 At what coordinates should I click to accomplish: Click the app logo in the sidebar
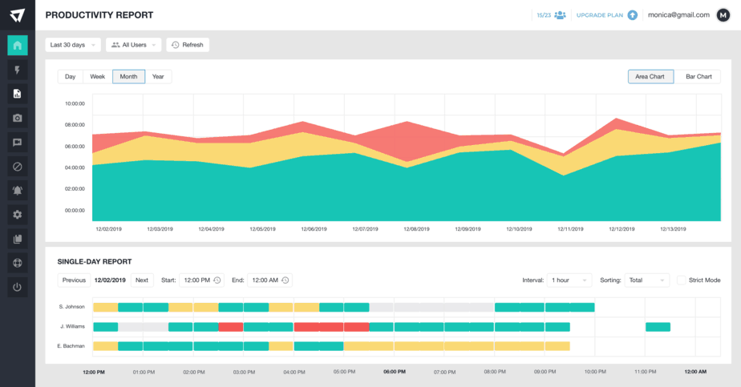click(x=17, y=15)
